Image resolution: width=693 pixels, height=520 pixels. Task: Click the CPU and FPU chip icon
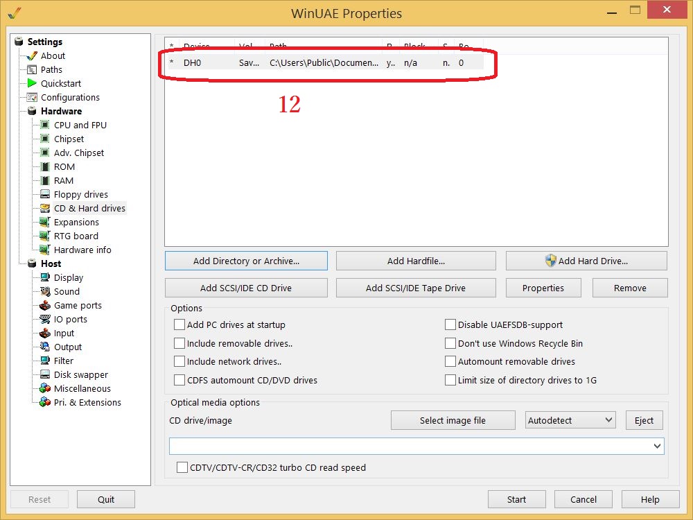coord(44,125)
